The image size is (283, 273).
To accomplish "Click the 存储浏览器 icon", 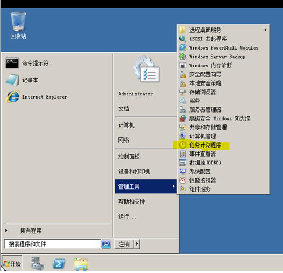I will pos(182,92).
